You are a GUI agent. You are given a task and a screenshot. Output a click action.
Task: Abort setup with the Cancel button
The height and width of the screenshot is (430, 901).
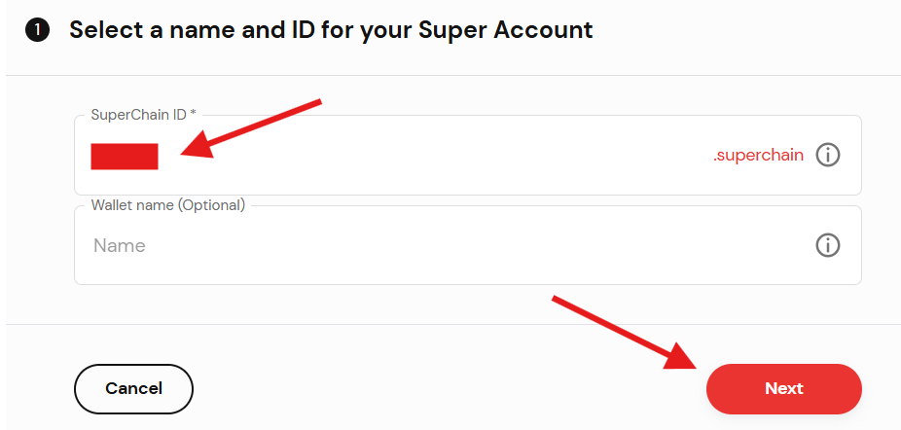click(x=133, y=388)
